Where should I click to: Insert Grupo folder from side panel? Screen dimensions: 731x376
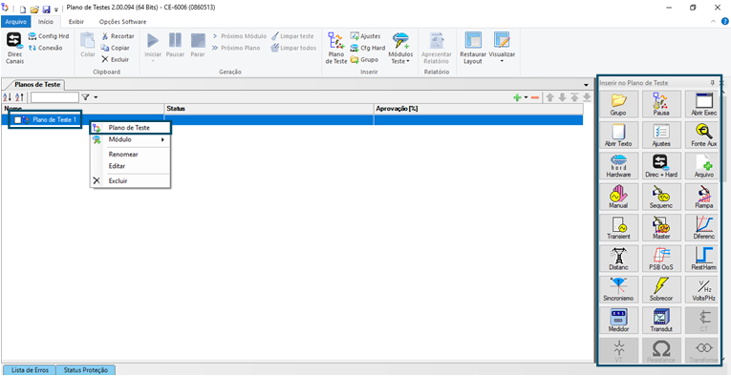click(x=617, y=104)
